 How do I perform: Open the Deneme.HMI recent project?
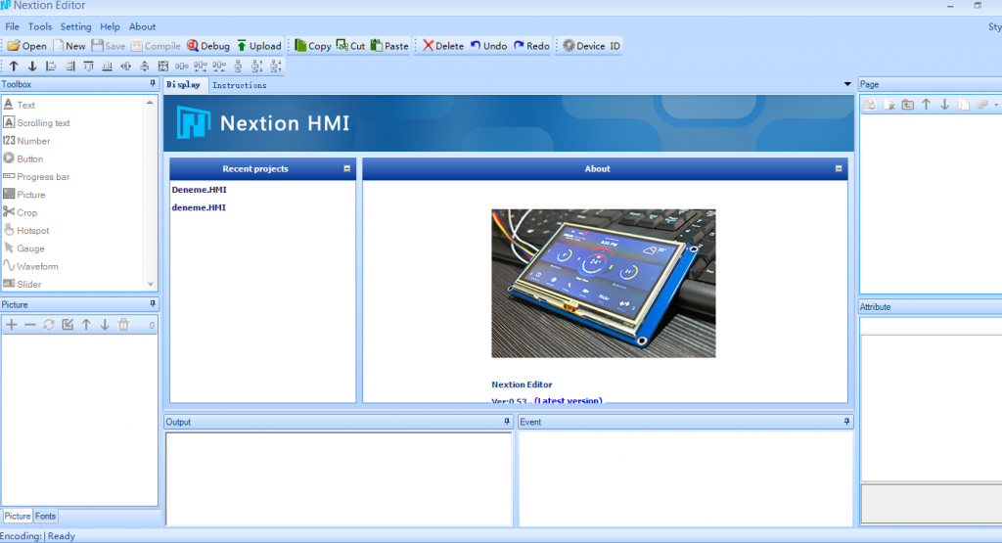[199, 190]
